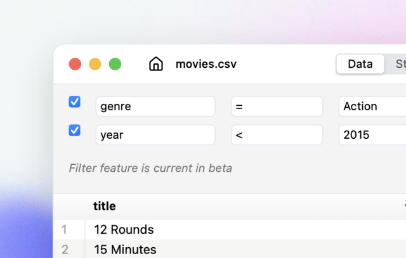Close the window with red button
406x258 pixels.
click(x=75, y=64)
